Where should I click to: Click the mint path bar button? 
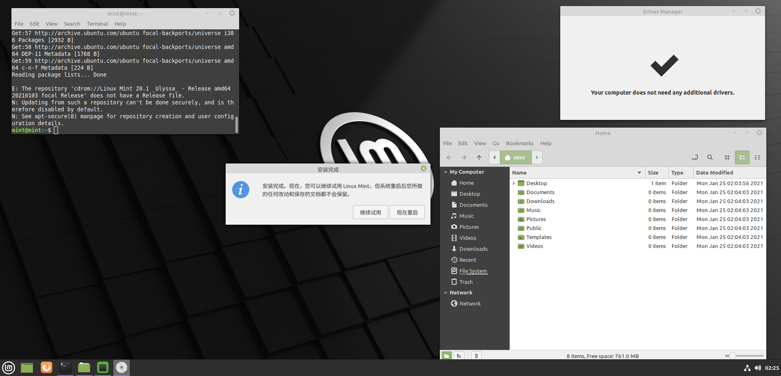[x=516, y=157]
